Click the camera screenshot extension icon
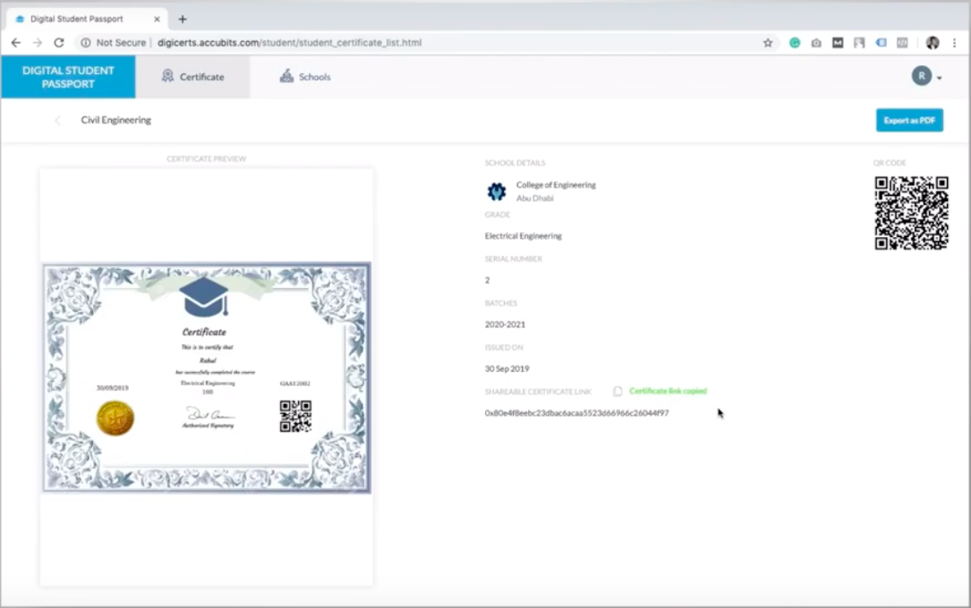 pyautogui.click(x=815, y=42)
